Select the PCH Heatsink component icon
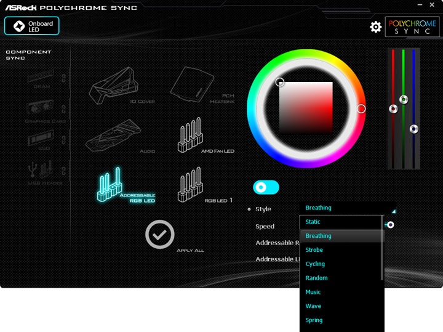This screenshot has height=332, width=443. click(x=192, y=84)
